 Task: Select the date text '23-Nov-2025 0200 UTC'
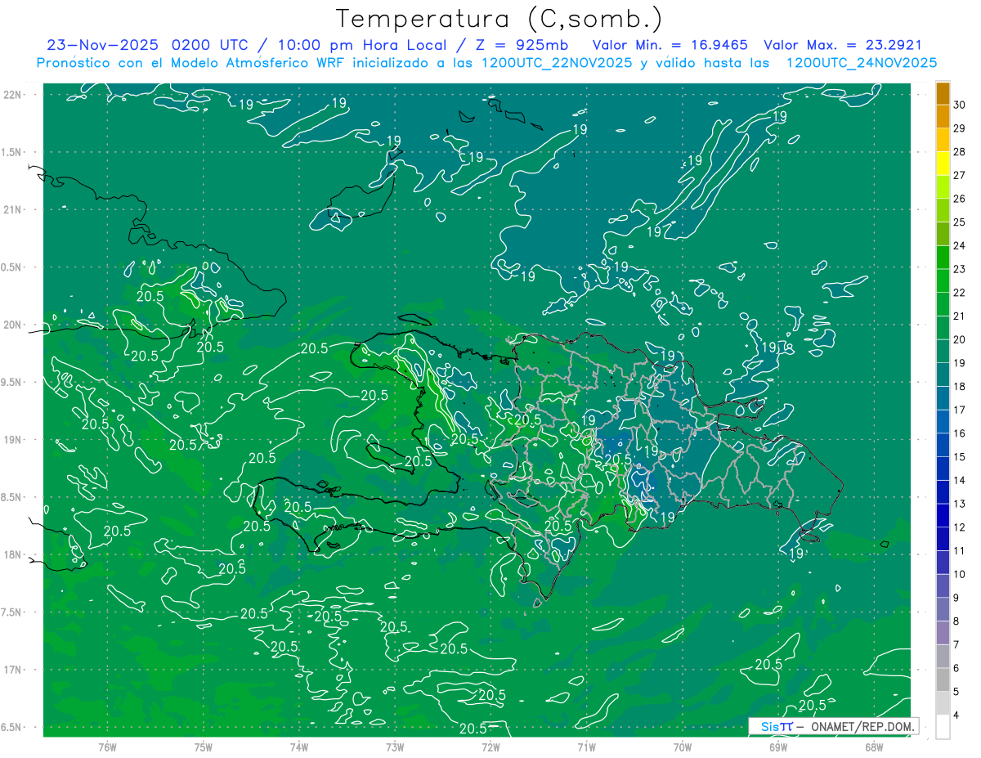[150, 45]
